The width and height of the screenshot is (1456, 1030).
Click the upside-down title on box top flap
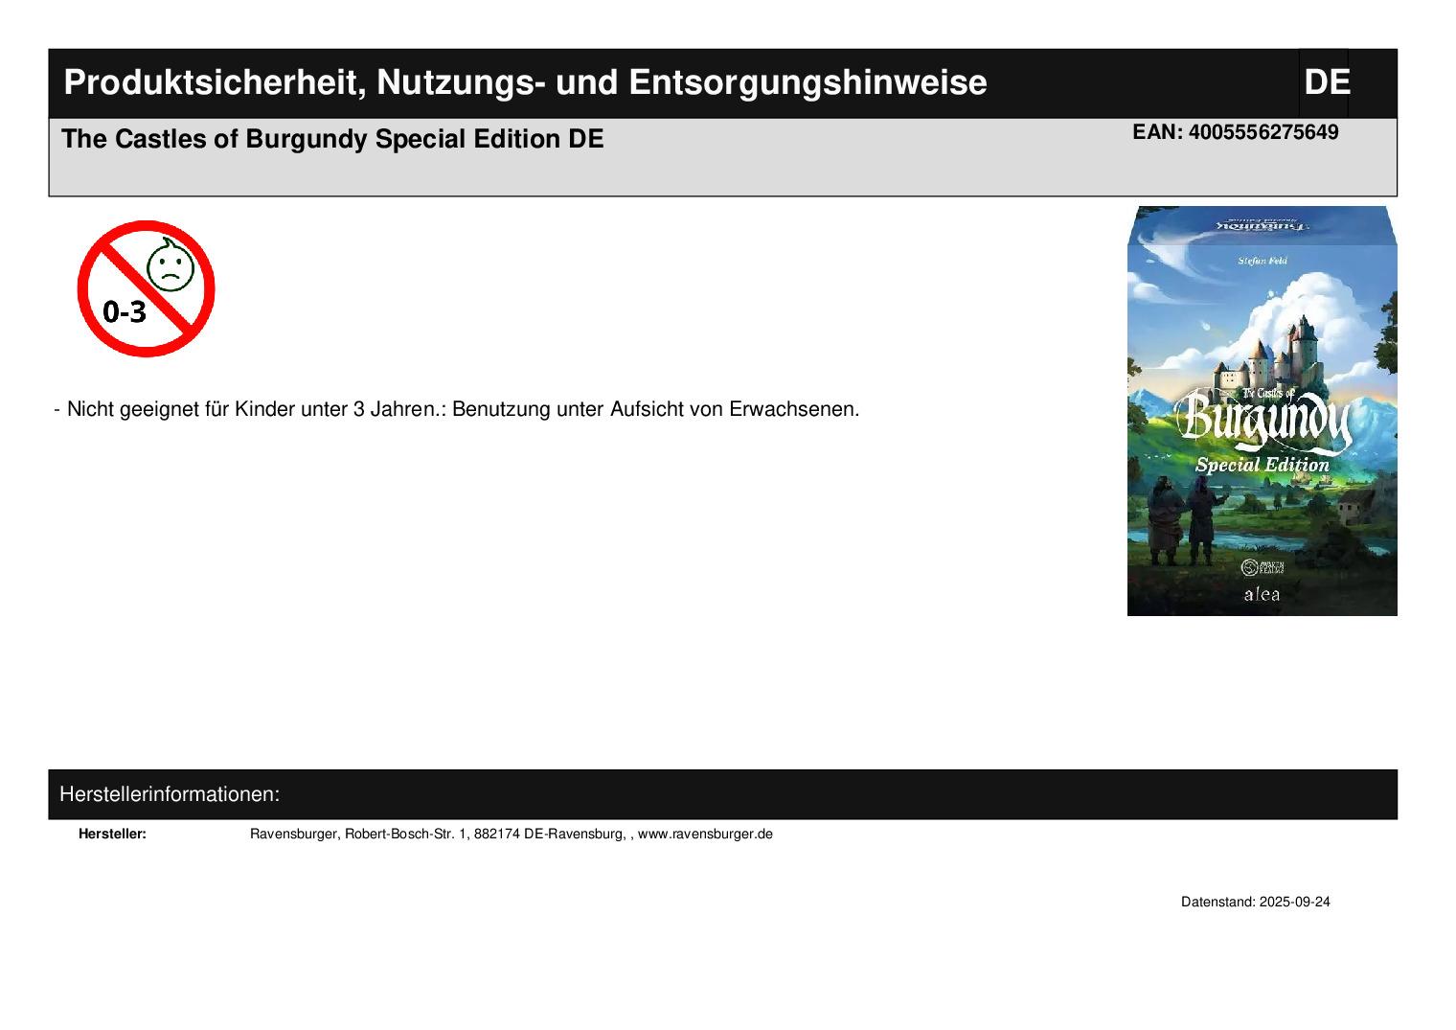pos(1263,225)
